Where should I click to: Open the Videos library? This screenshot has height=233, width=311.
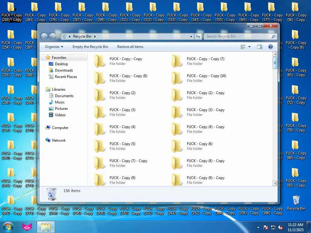pos(60,115)
